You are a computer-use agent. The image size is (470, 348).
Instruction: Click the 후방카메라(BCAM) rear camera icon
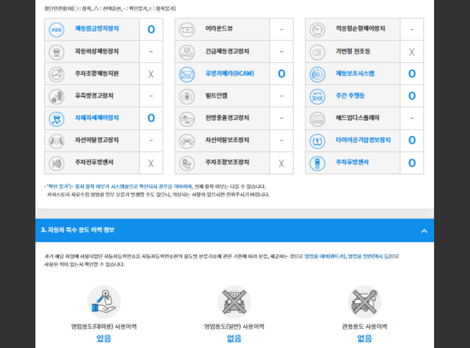187,74
